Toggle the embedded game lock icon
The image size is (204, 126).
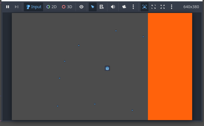click(x=145, y=7)
